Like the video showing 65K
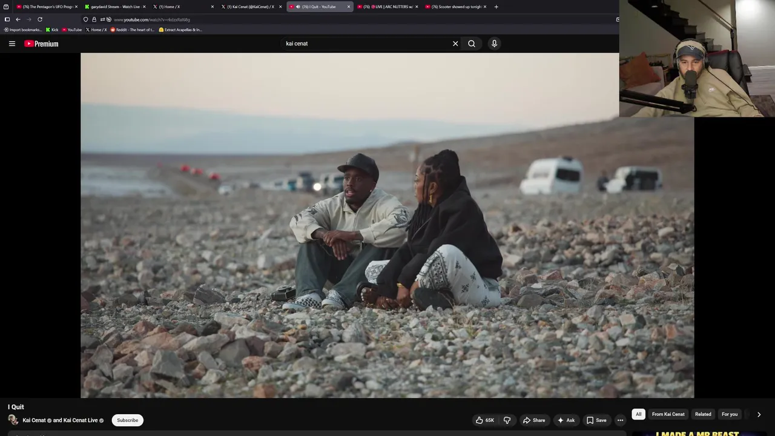Viewport: 775px width, 436px height. click(485, 420)
